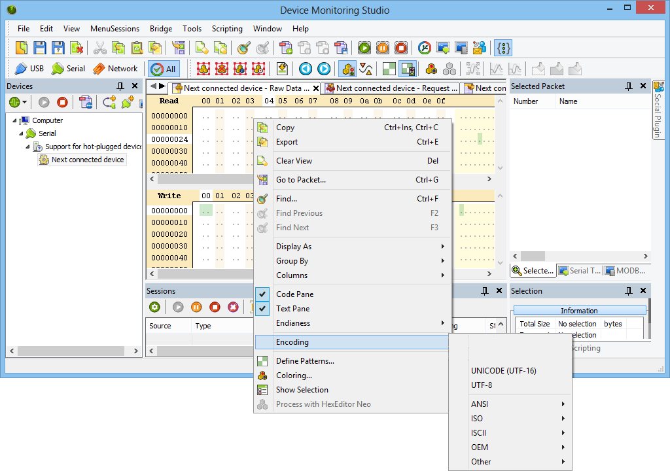Viewport: 670px width, 471px height.
Task: Close the Selected Packet panel
Action: pyautogui.click(x=643, y=86)
